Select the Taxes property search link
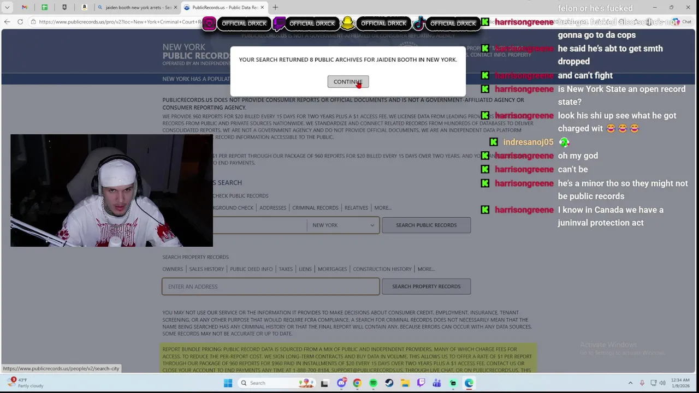The width and height of the screenshot is (699, 393). pyautogui.click(x=286, y=269)
